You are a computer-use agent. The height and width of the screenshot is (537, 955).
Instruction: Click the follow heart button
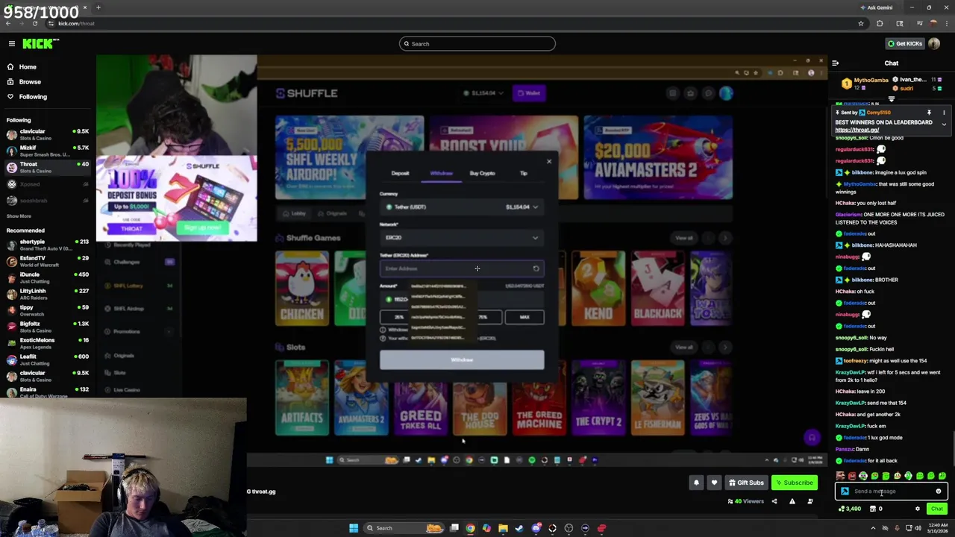tap(714, 483)
